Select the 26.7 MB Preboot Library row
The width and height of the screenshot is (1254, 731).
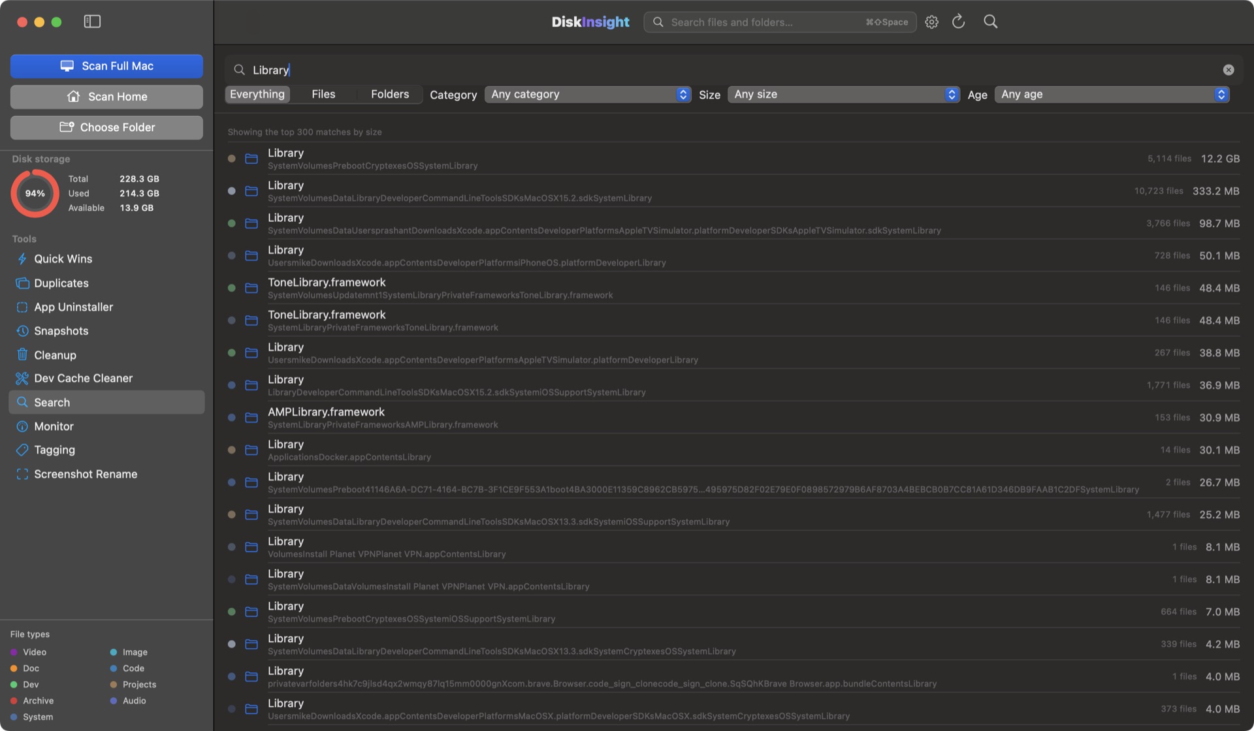[x=733, y=482]
